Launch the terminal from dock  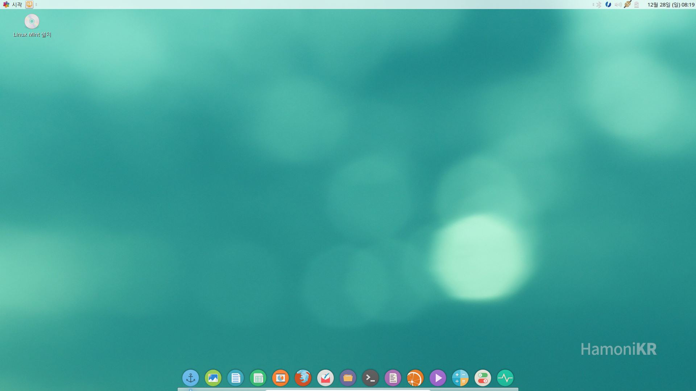click(370, 378)
